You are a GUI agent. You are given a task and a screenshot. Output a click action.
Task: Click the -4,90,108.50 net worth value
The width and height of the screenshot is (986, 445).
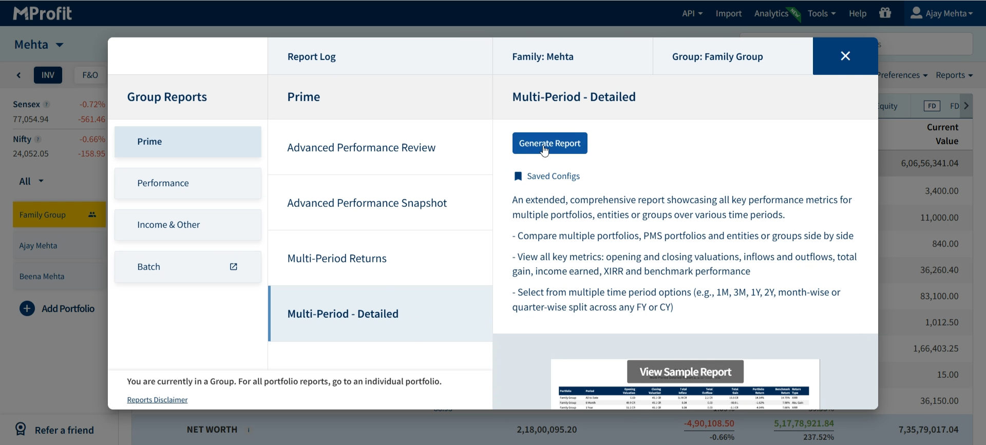709,424
